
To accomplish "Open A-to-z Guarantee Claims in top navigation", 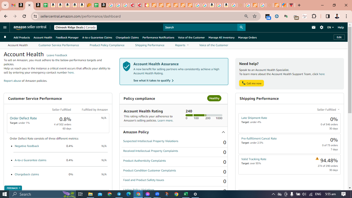I will 97,37.
